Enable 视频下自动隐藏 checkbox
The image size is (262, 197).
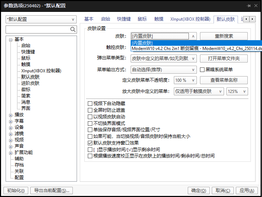(x=90, y=104)
